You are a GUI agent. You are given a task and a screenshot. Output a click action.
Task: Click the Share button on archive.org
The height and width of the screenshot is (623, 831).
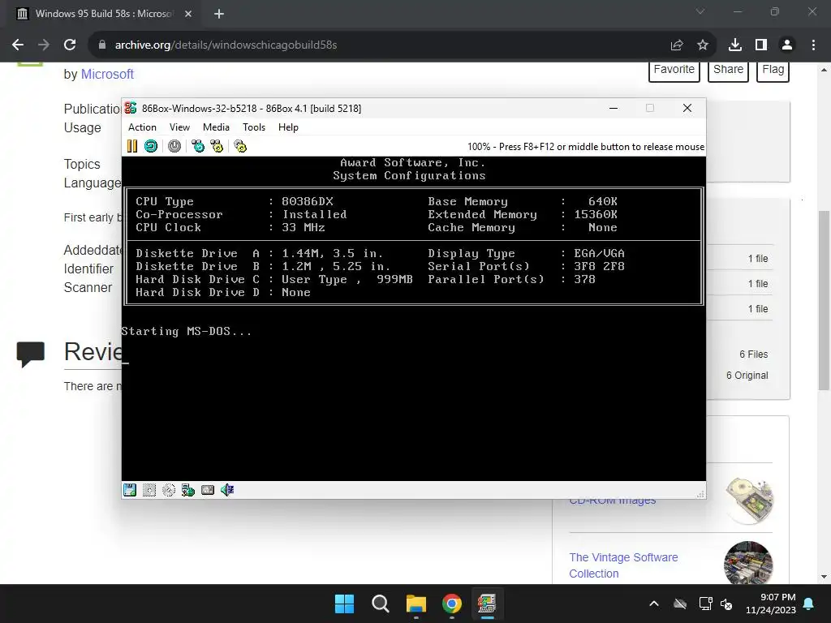point(728,70)
